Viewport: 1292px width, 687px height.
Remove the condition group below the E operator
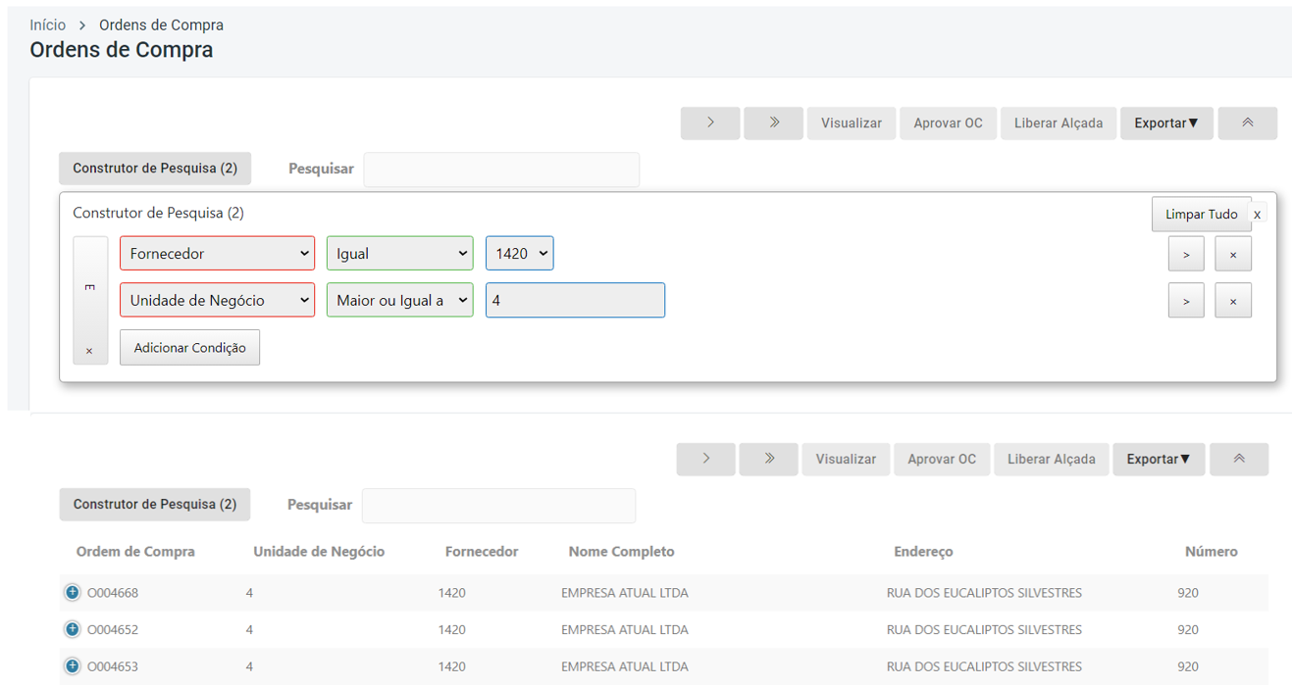(x=89, y=351)
